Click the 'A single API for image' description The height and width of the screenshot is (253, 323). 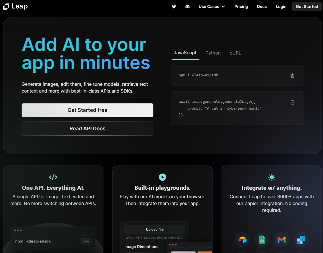point(53,200)
